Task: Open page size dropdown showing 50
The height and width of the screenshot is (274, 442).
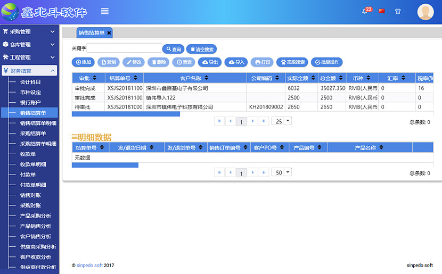Action: (288, 172)
